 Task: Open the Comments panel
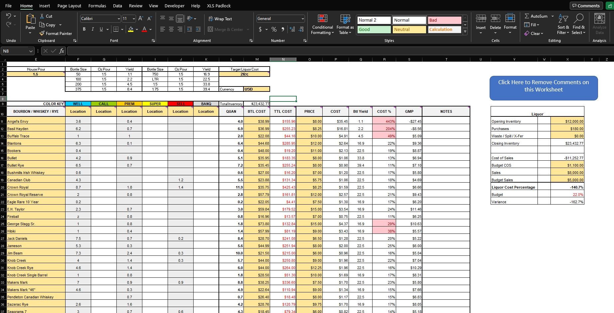(x=586, y=6)
